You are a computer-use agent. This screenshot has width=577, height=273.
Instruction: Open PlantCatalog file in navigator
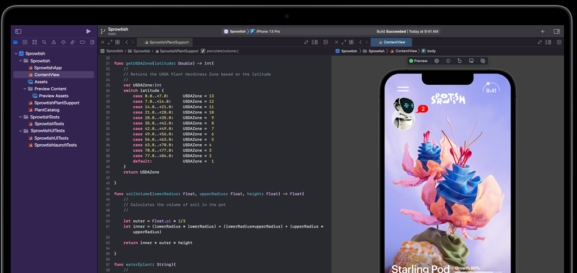point(46,110)
